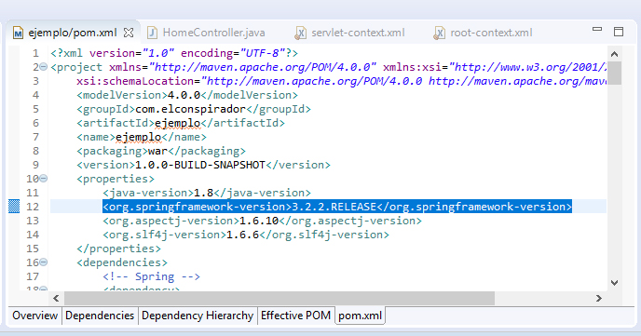The width and height of the screenshot is (641, 336).
Task: Click the java-version value 1.8
Action: point(204,193)
